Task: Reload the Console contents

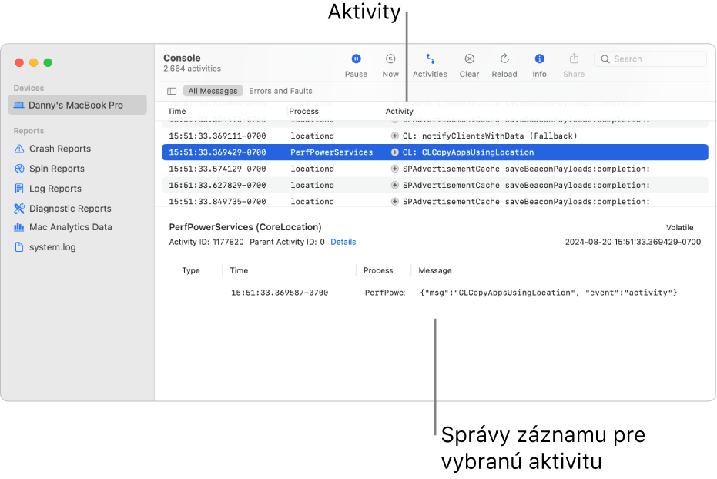Action: [x=504, y=65]
